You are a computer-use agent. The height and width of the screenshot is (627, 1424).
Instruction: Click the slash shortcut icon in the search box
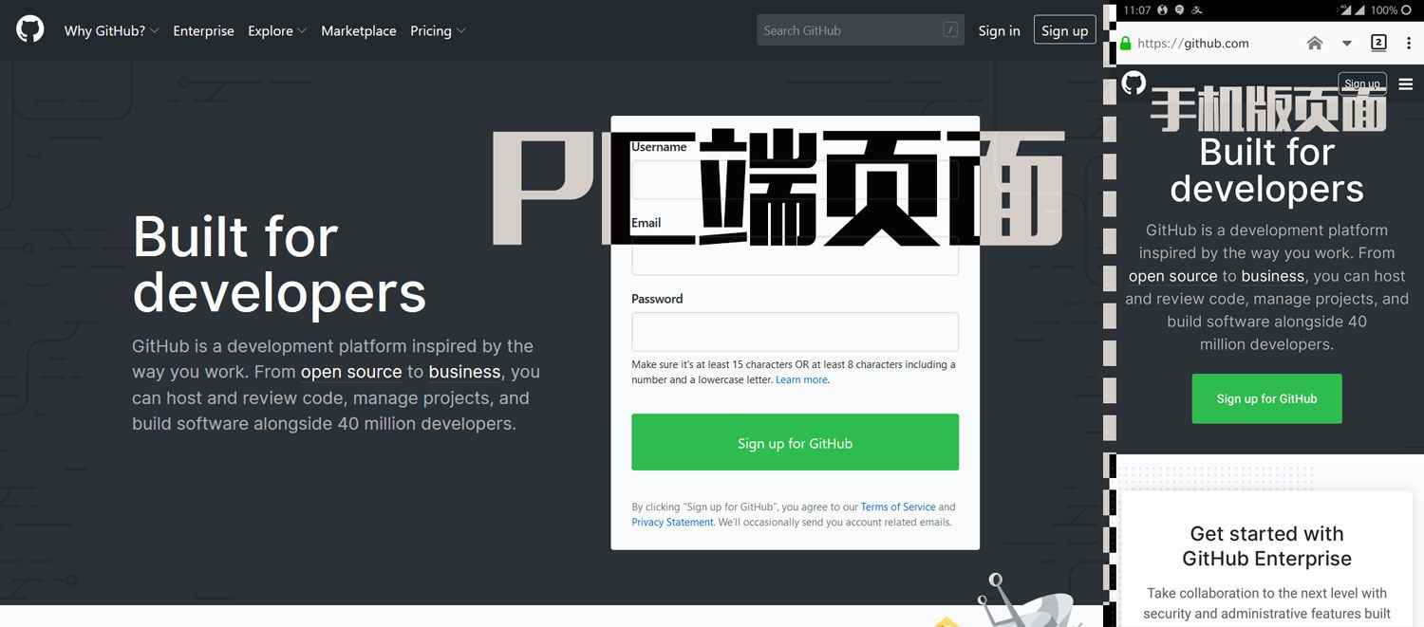pos(950,30)
